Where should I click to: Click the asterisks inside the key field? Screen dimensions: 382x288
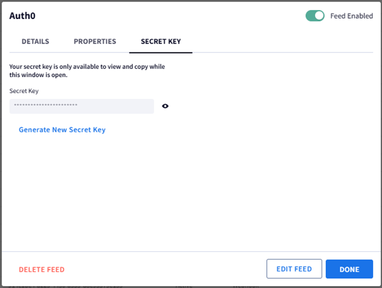tap(46, 105)
